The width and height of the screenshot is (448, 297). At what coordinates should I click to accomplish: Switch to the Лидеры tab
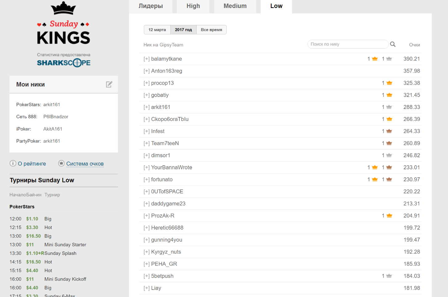tap(151, 6)
